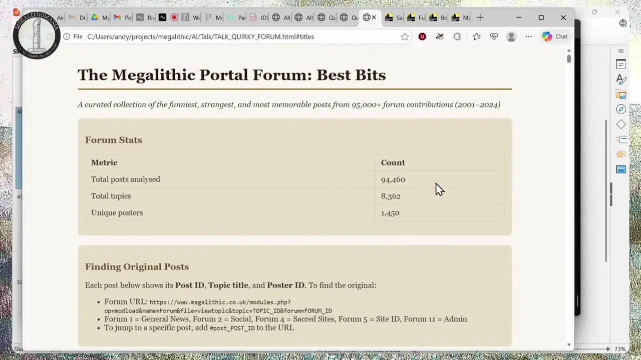Open Shapes deck in Impress sidebar
The width and height of the screenshot is (641, 360).
click(621, 124)
